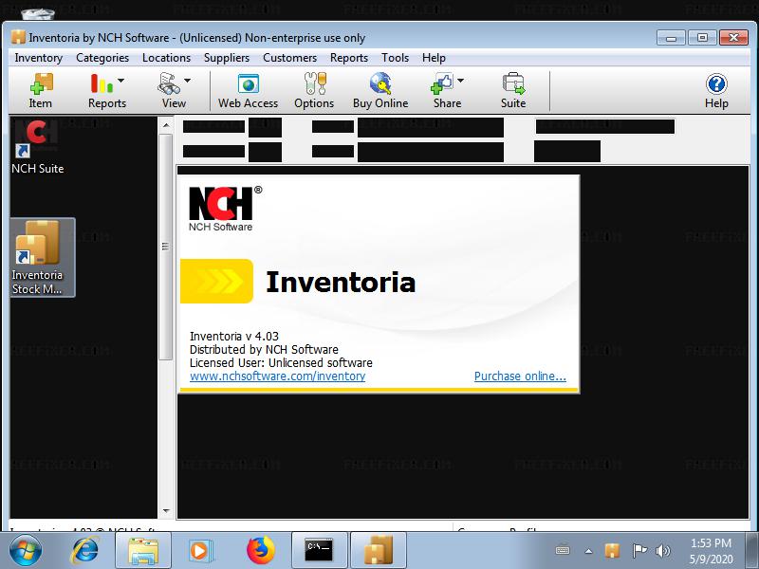Image resolution: width=759 pixels, height=569 pixels.
Task: Open the Help menu in menu bar
Action: click(434, 58)
